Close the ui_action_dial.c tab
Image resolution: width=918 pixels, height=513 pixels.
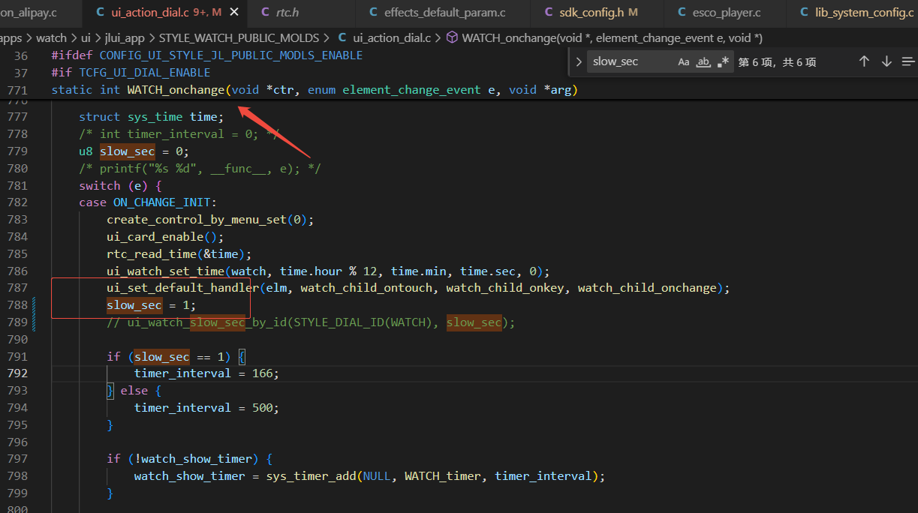tap(234, 12)
